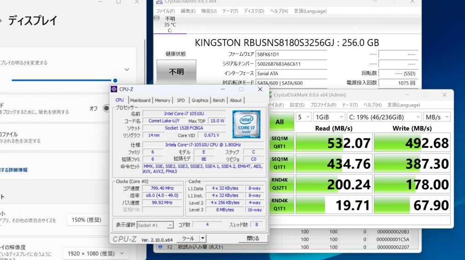Click the 67.90 random write result
This screenshot has width=465, height=260.
pyautogui.click(x=412, y=205)
